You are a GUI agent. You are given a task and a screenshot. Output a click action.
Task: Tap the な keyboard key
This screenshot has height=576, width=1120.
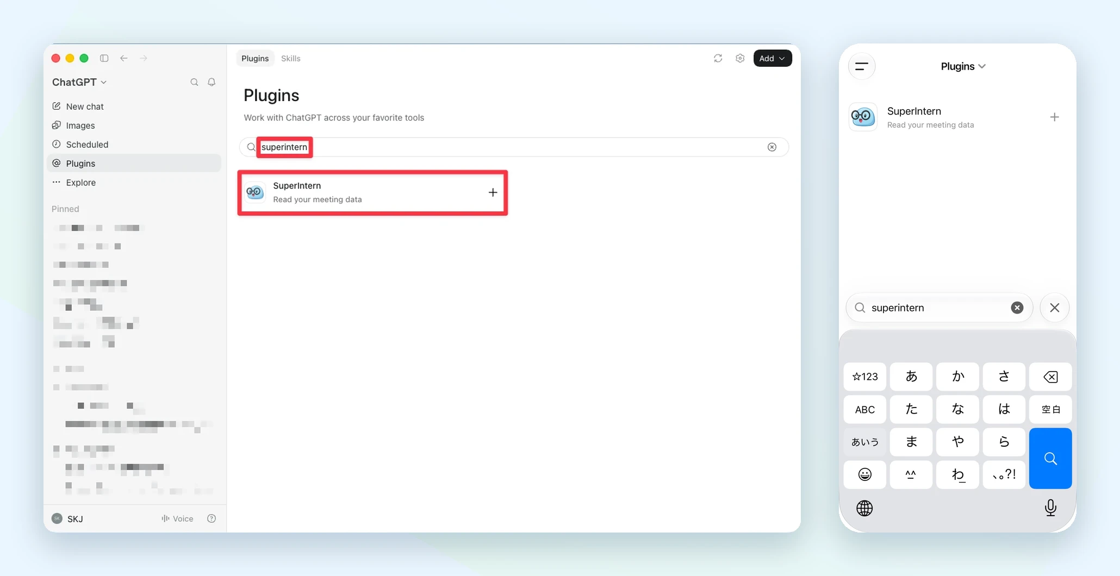958,409
